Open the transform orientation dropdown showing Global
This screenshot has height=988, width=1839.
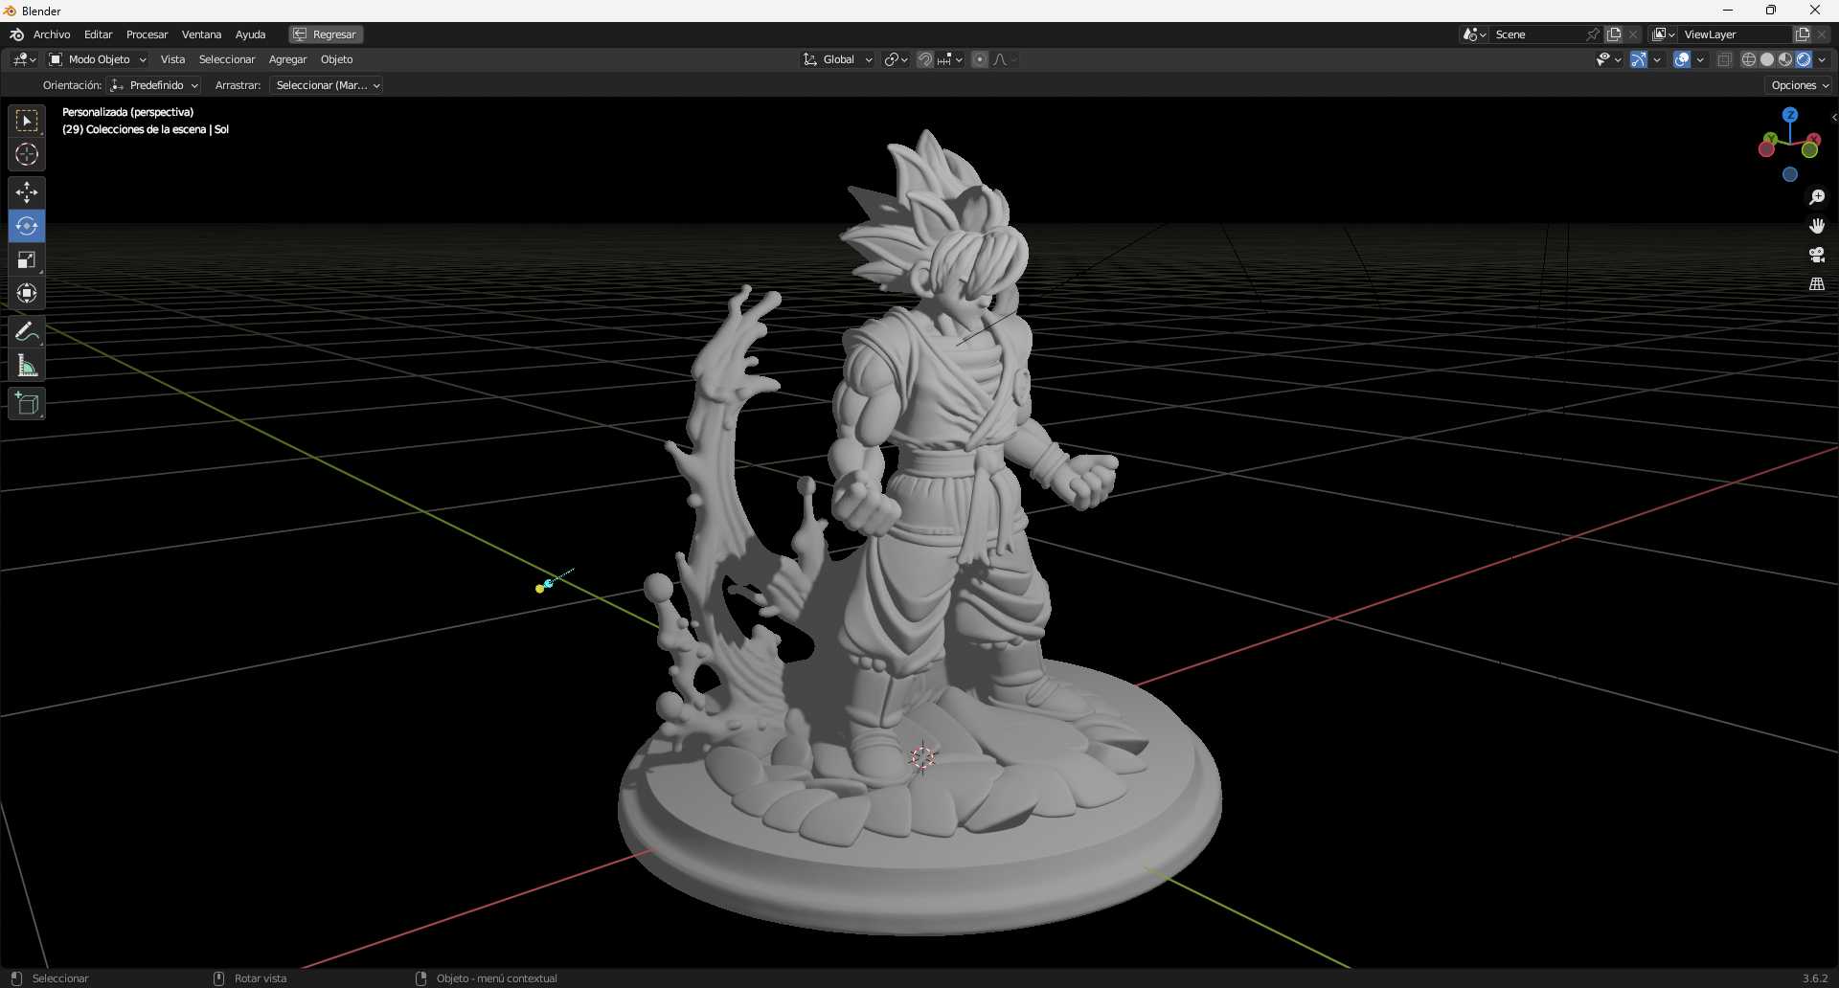tap(836, 59)
